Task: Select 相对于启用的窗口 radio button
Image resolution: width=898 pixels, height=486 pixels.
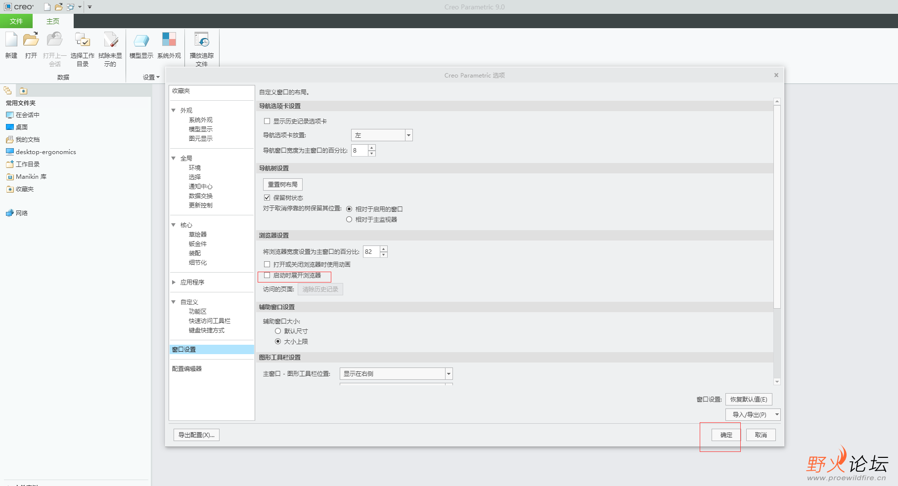Action: 349,209
